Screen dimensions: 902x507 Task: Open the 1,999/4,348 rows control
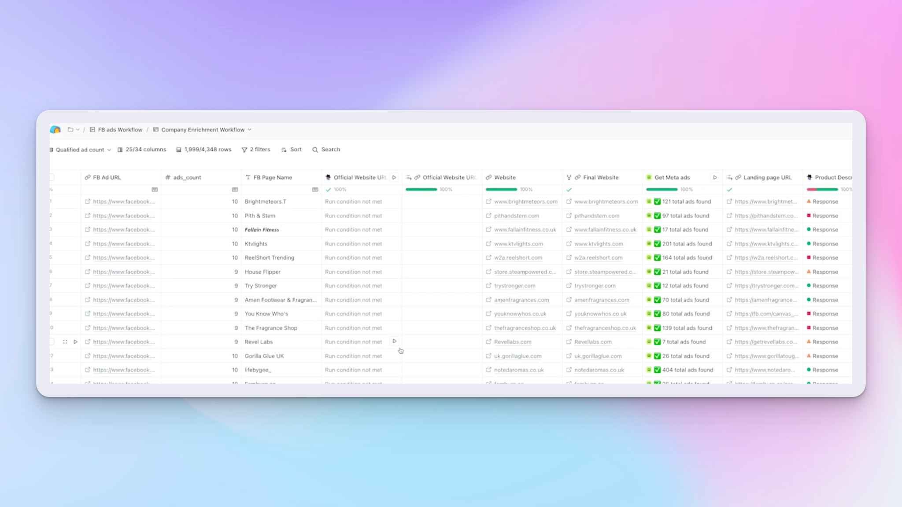[x=203, y=150]
